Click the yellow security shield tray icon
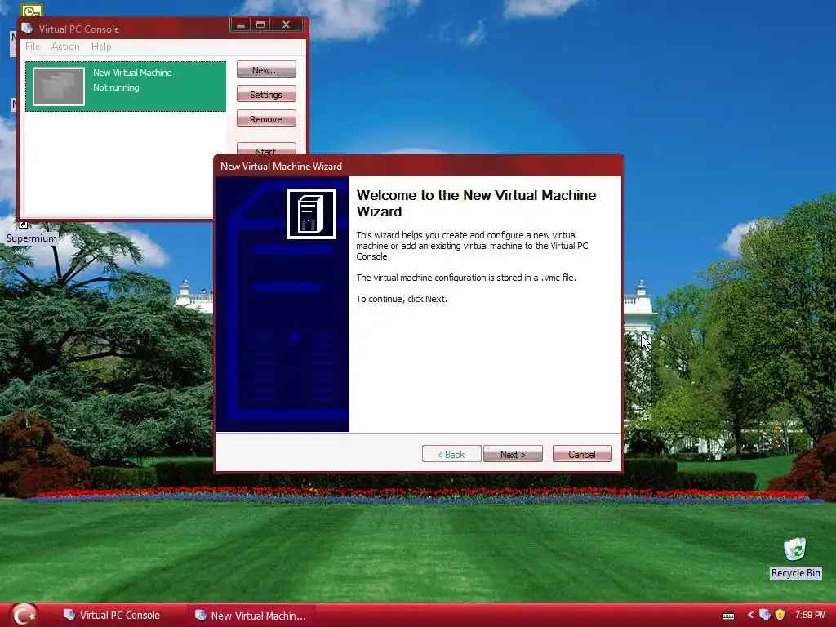This screenshot has width=836, height=627. click(x=780, y=615)
